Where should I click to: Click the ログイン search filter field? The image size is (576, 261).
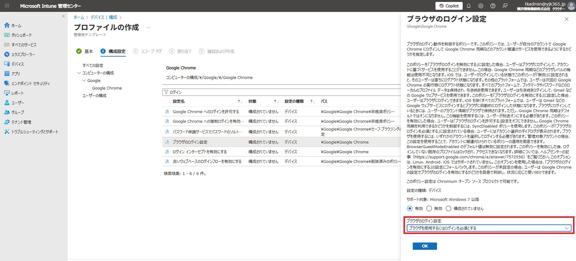282,92
